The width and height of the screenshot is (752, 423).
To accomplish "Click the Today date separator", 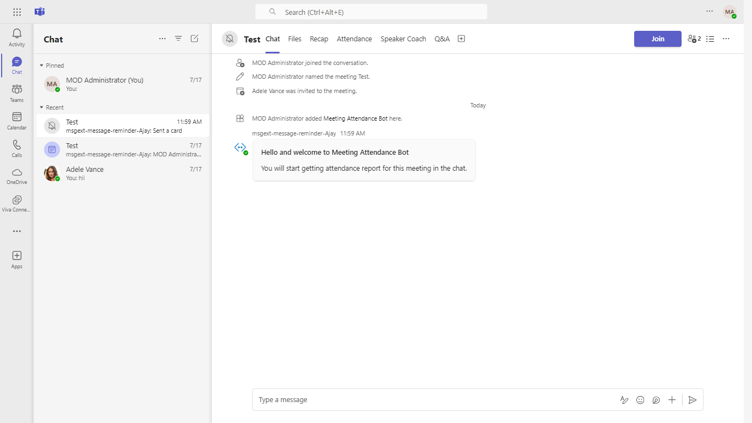I will tap(478, 105).
